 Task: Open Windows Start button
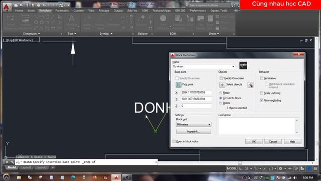(x=7, y=177)
